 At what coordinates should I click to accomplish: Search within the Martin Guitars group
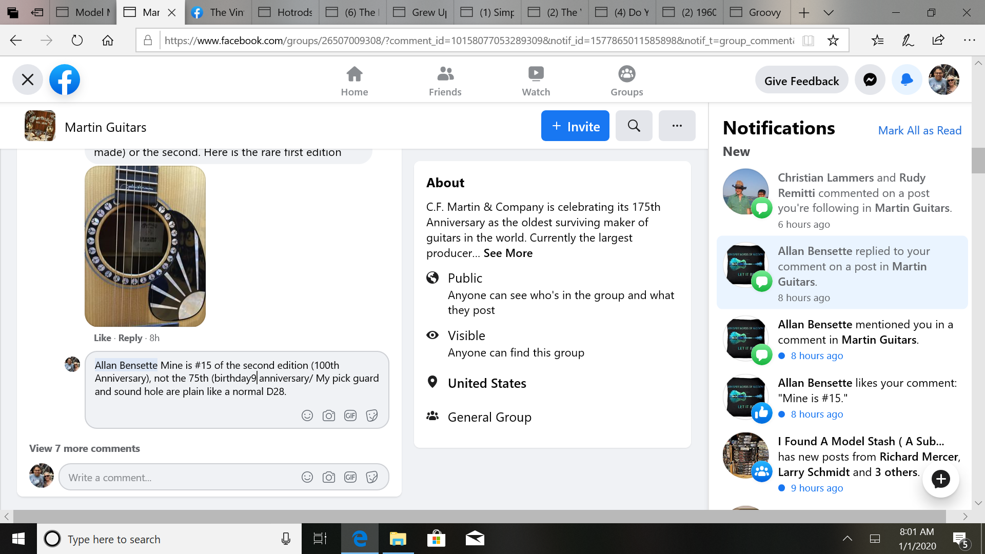coord(634,126)
